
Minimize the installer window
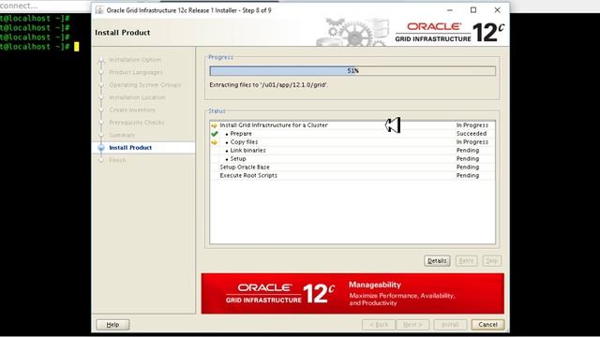[x=450, y=10]
